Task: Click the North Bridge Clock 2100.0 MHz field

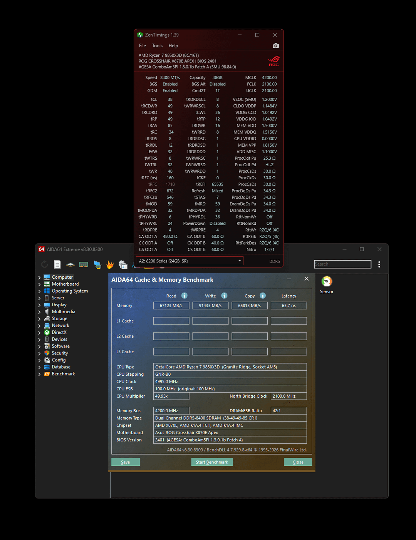Action: 289,396
